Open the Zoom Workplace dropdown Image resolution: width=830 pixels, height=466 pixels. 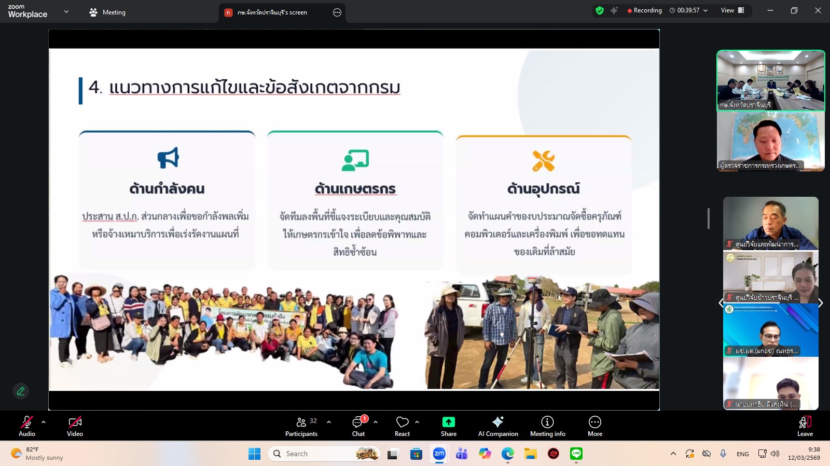[x=66, y=11]
